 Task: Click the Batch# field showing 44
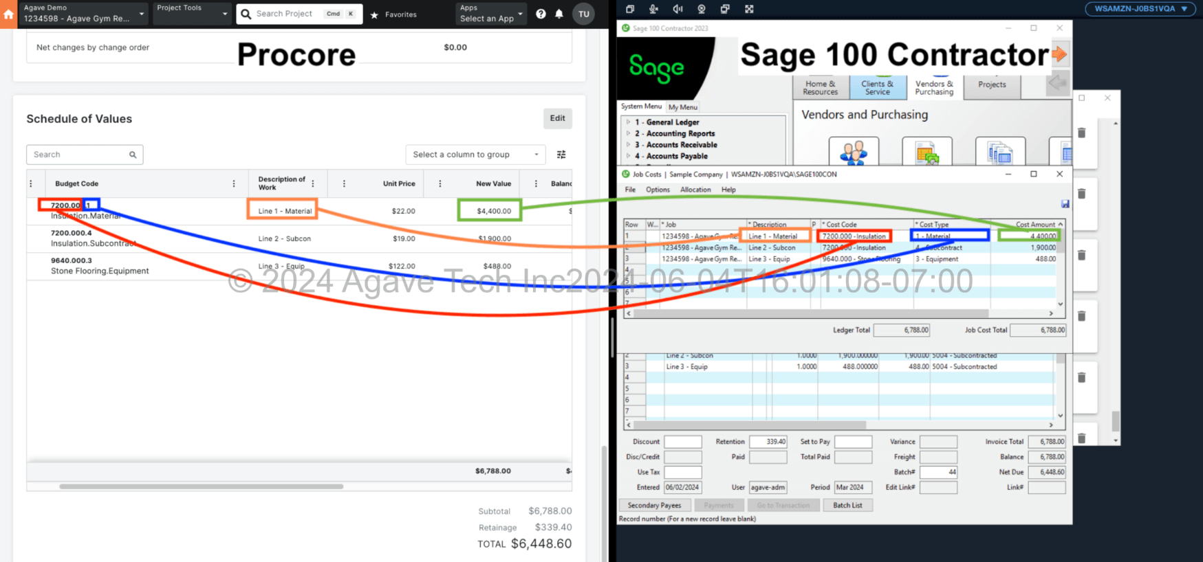pos(938,472)
